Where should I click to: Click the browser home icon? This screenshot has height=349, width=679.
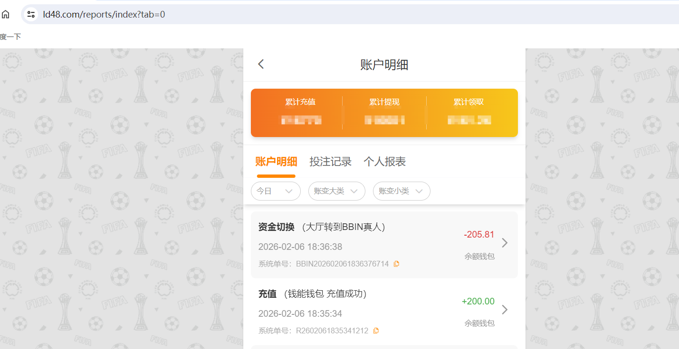click(x=5, y=14)
